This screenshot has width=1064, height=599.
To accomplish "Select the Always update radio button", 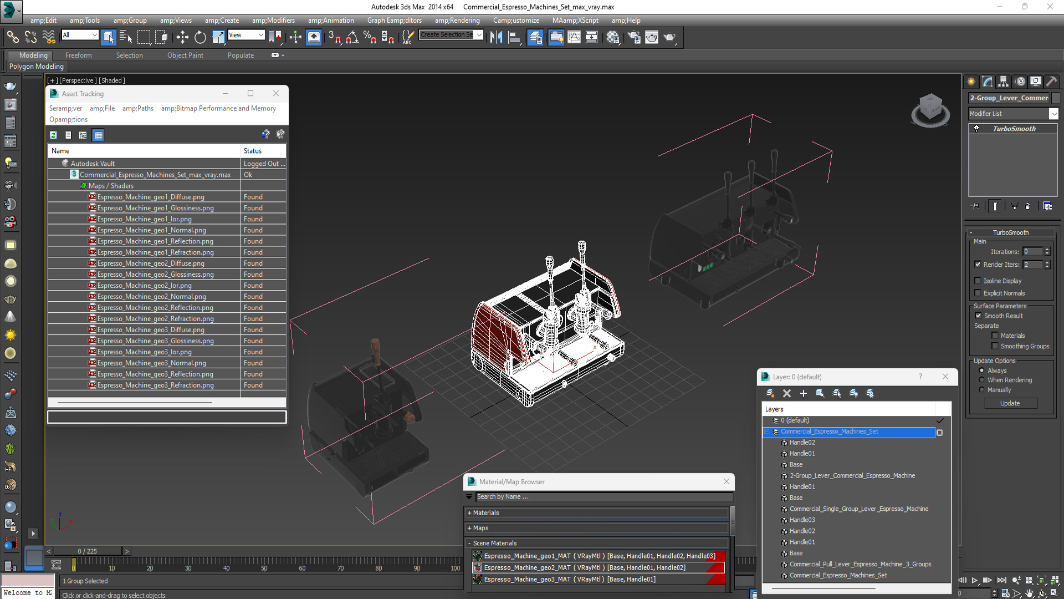I will pyautogui.click(x=981, y=370).
